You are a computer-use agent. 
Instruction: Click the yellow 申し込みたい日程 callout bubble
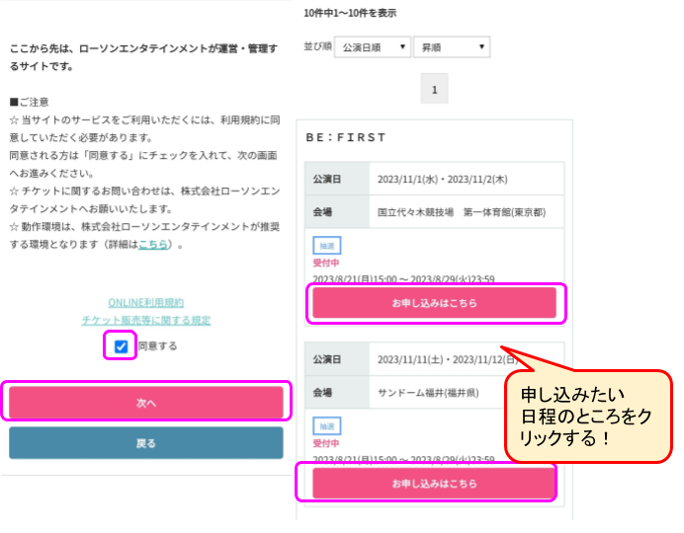(588, 416)
